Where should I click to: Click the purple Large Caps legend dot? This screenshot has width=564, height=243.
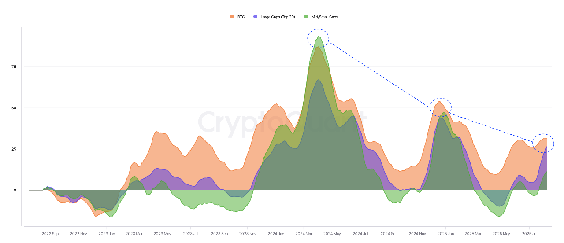(255, 17)
